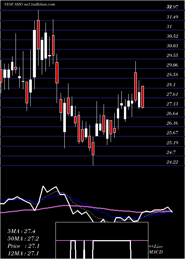185x259 pixels.
Task: Click the 29.06 price axis label
Action: [x=172, y=65]
